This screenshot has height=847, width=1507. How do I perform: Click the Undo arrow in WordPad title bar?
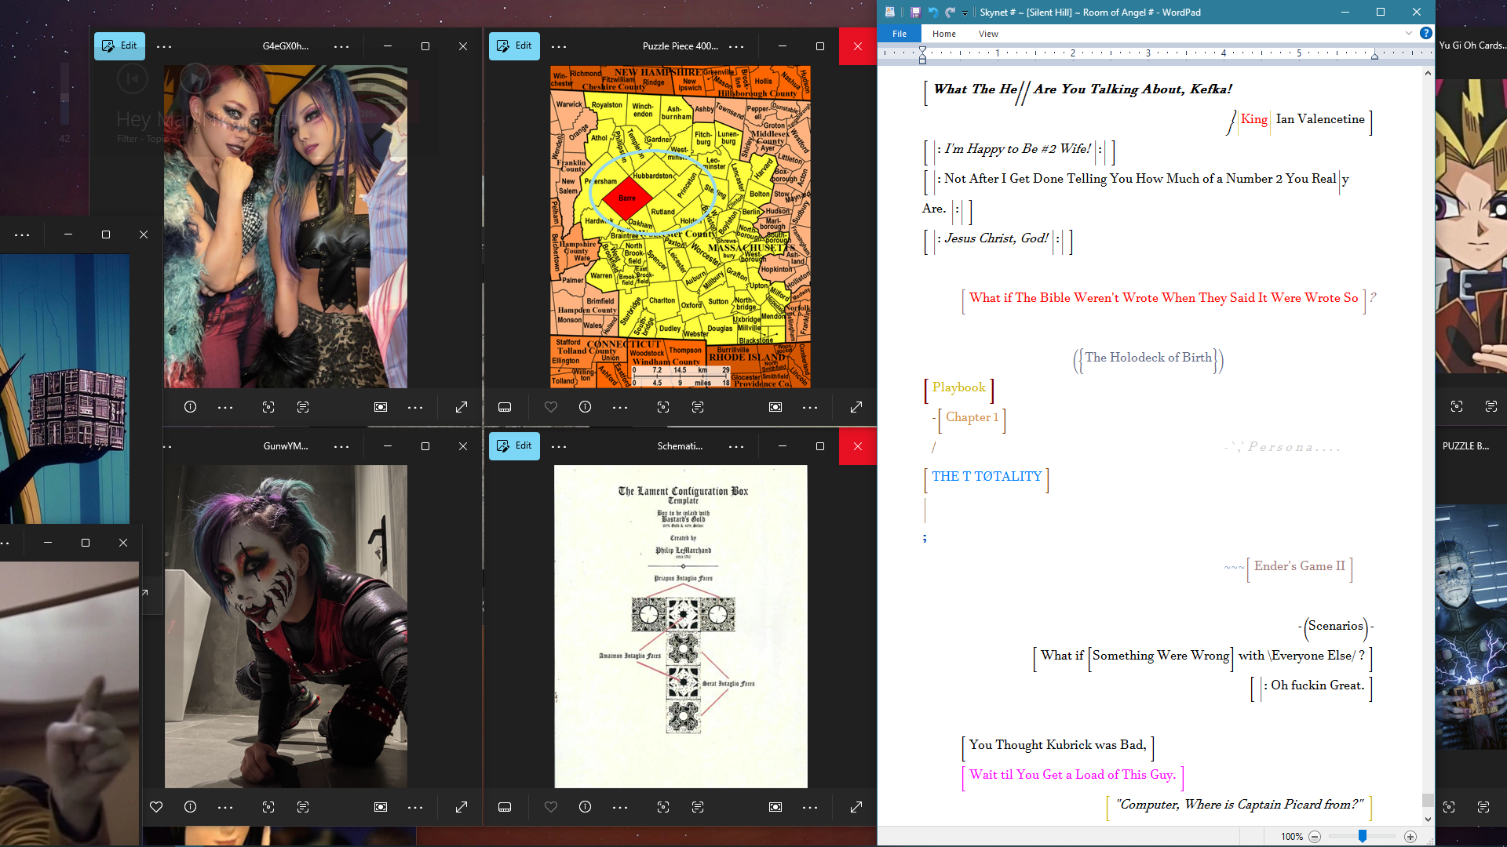[x=932, y=12]
